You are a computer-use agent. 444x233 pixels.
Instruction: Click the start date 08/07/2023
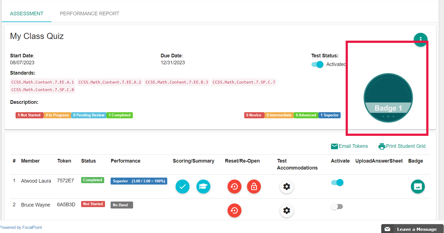click(22, 63)
